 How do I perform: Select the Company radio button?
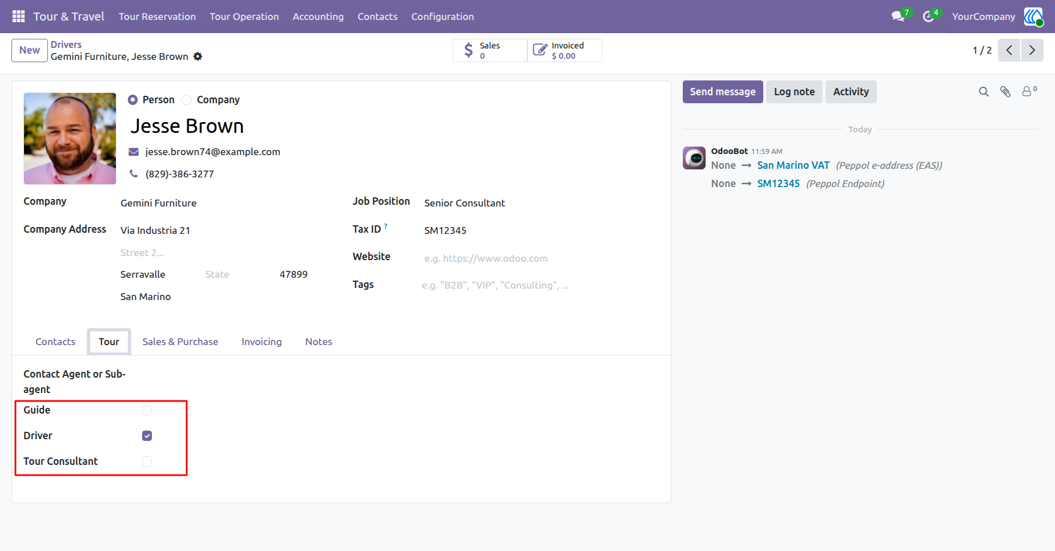point(187,100)
